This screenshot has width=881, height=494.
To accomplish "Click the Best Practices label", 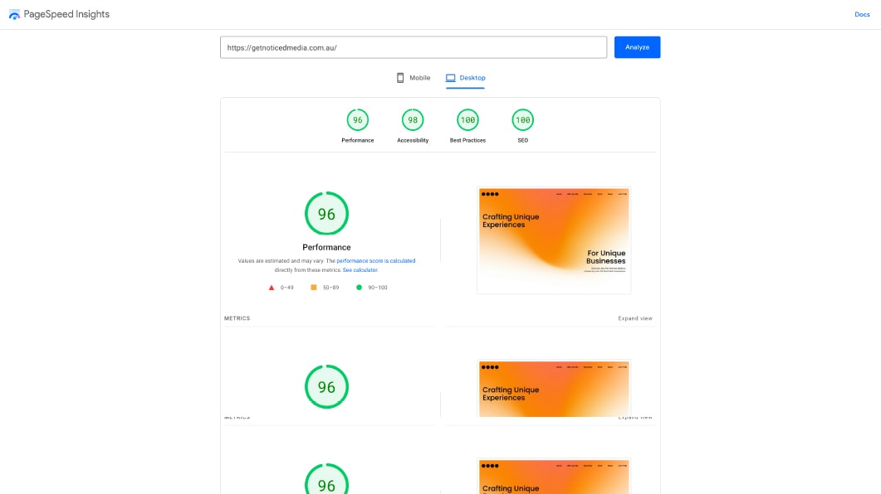I will [467, 140].
